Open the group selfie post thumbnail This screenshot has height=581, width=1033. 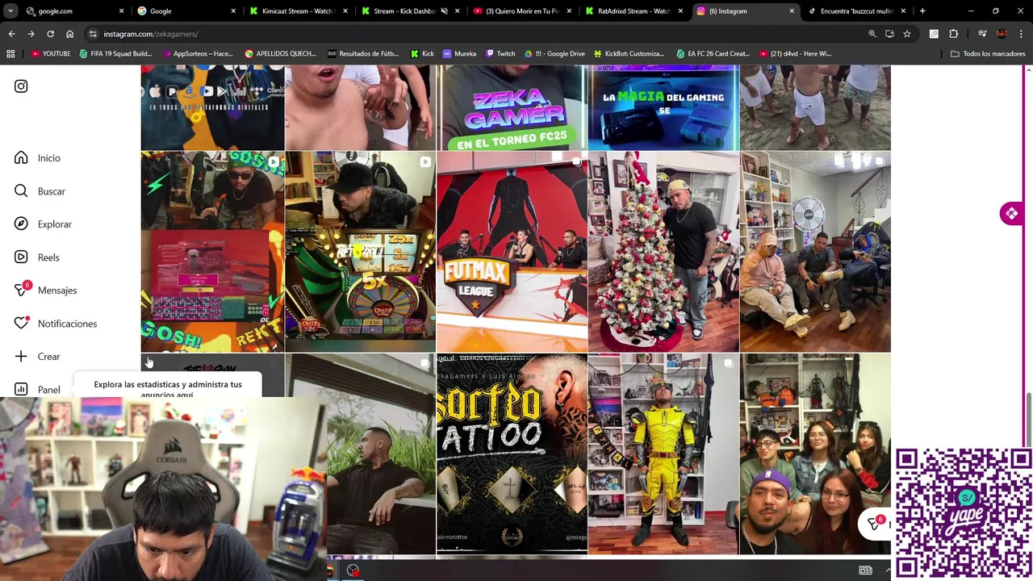815,454
